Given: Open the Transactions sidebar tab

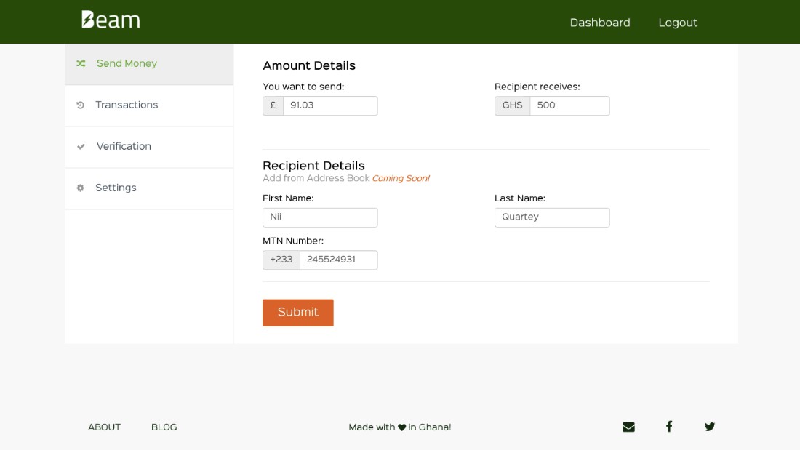Looking at the screenshot, I should pos(149,105).
